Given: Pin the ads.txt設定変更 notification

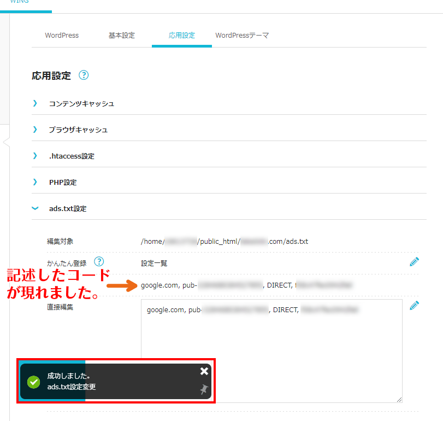Looking at the screenshot, I should pyautogui.click(x=204, y=389).
